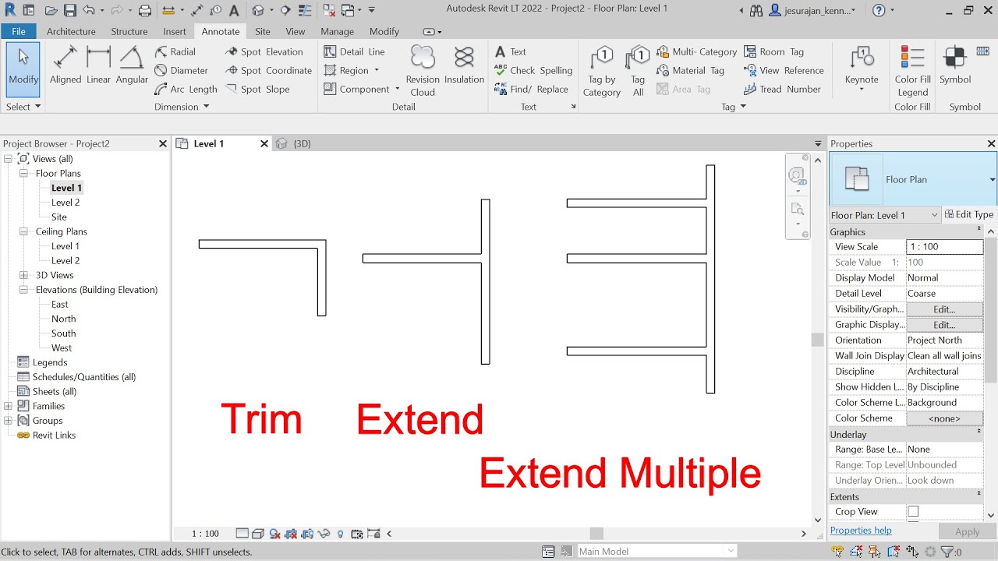Expand the 3D Views tree node
The width and height of the screenshot is (998, 561).
pyautogui.click(x=23, y=275)
